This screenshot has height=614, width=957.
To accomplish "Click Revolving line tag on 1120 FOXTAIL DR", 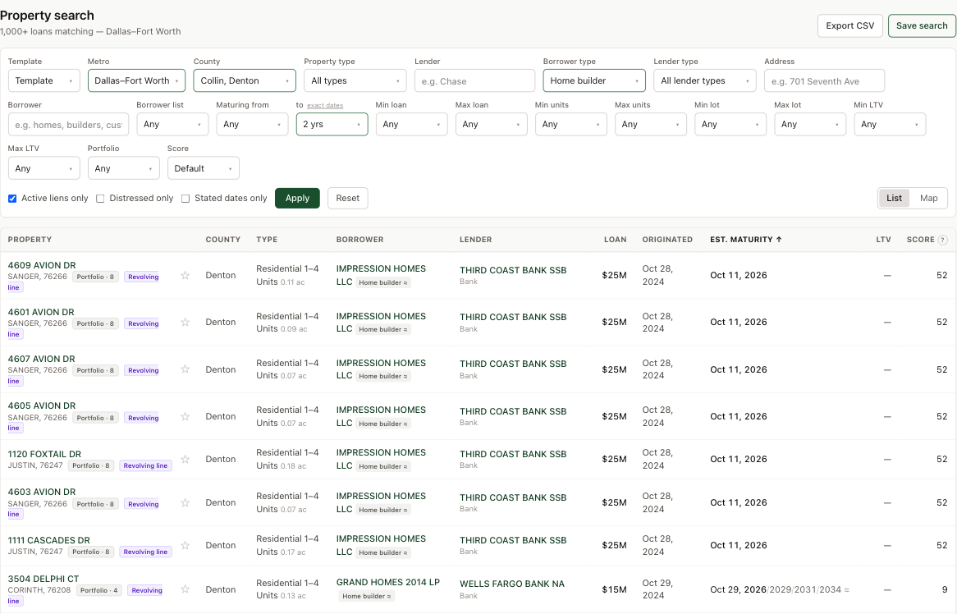I will click(145, 465).
